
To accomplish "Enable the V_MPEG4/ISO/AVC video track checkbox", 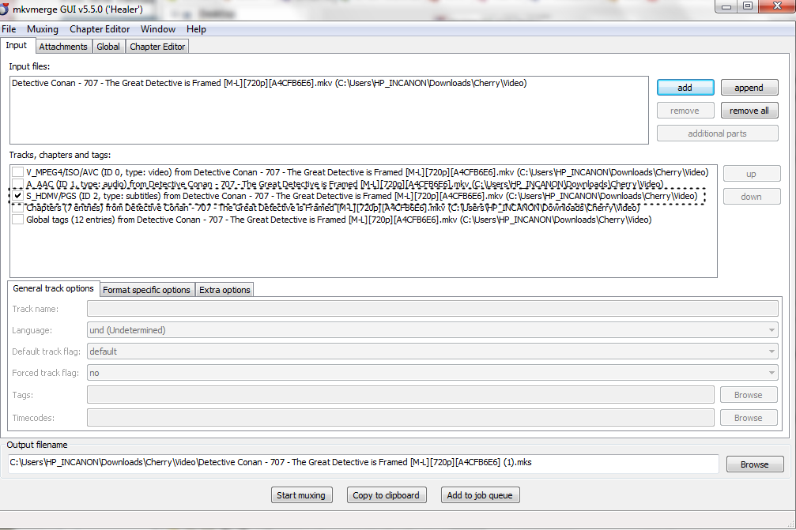I will coord(17,172).
